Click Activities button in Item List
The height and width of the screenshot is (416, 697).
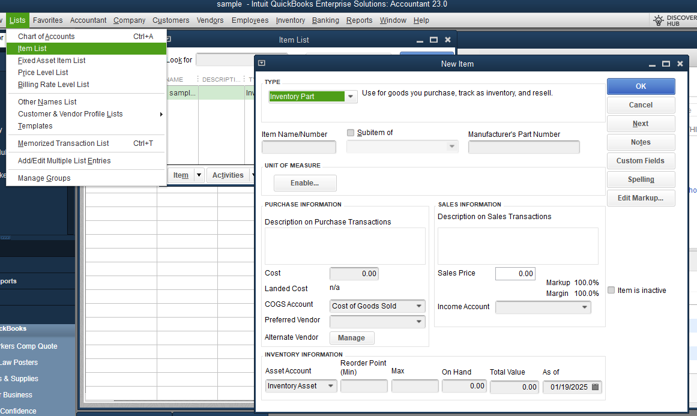click(x=228, y=175)
